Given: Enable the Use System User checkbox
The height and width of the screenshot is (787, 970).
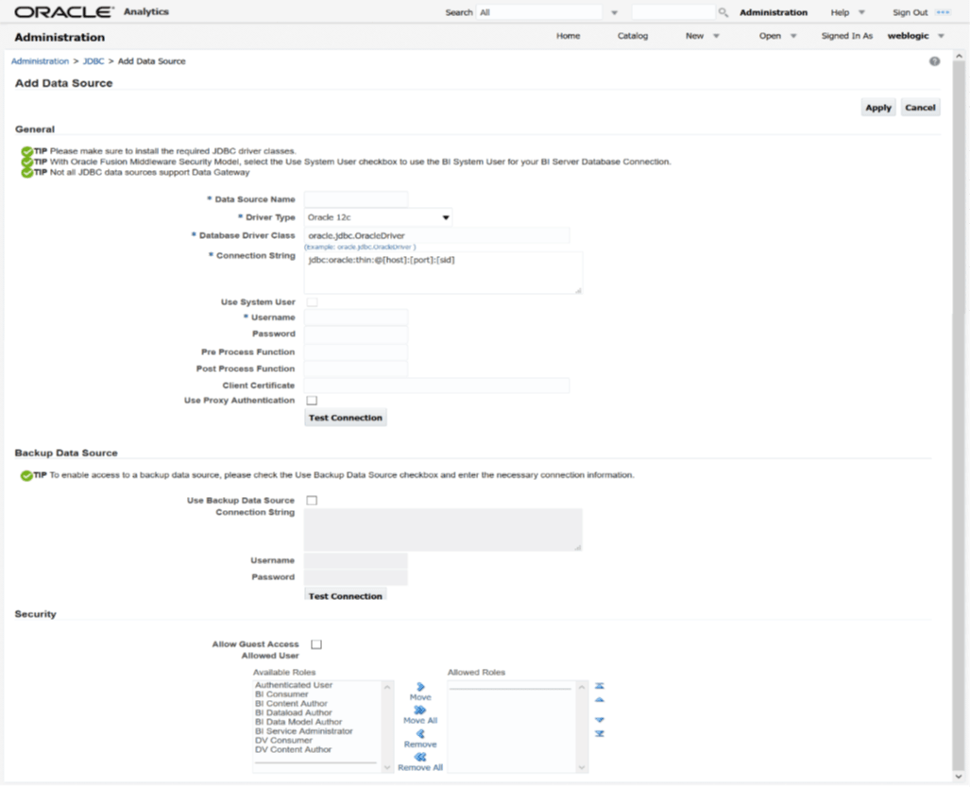Looking at the screenshot, I should 313,302.
